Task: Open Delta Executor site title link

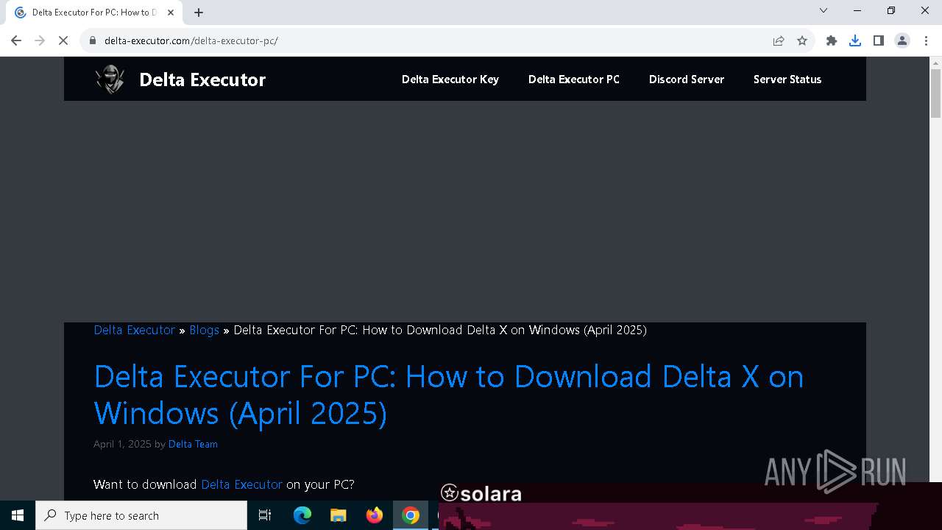Action: point(202,79)
